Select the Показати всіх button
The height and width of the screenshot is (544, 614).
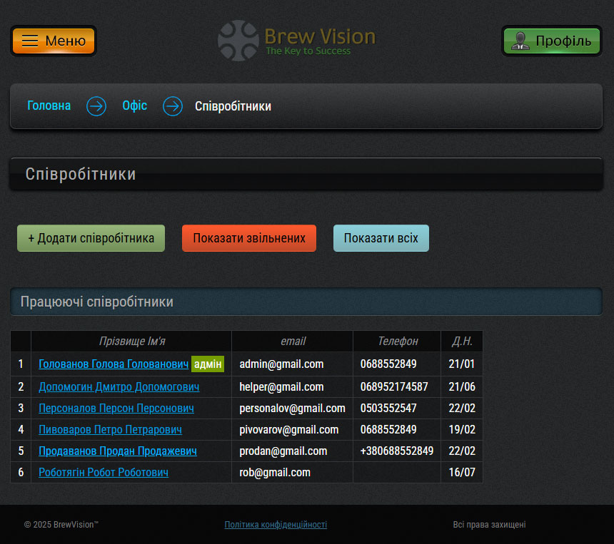[381, 238]
